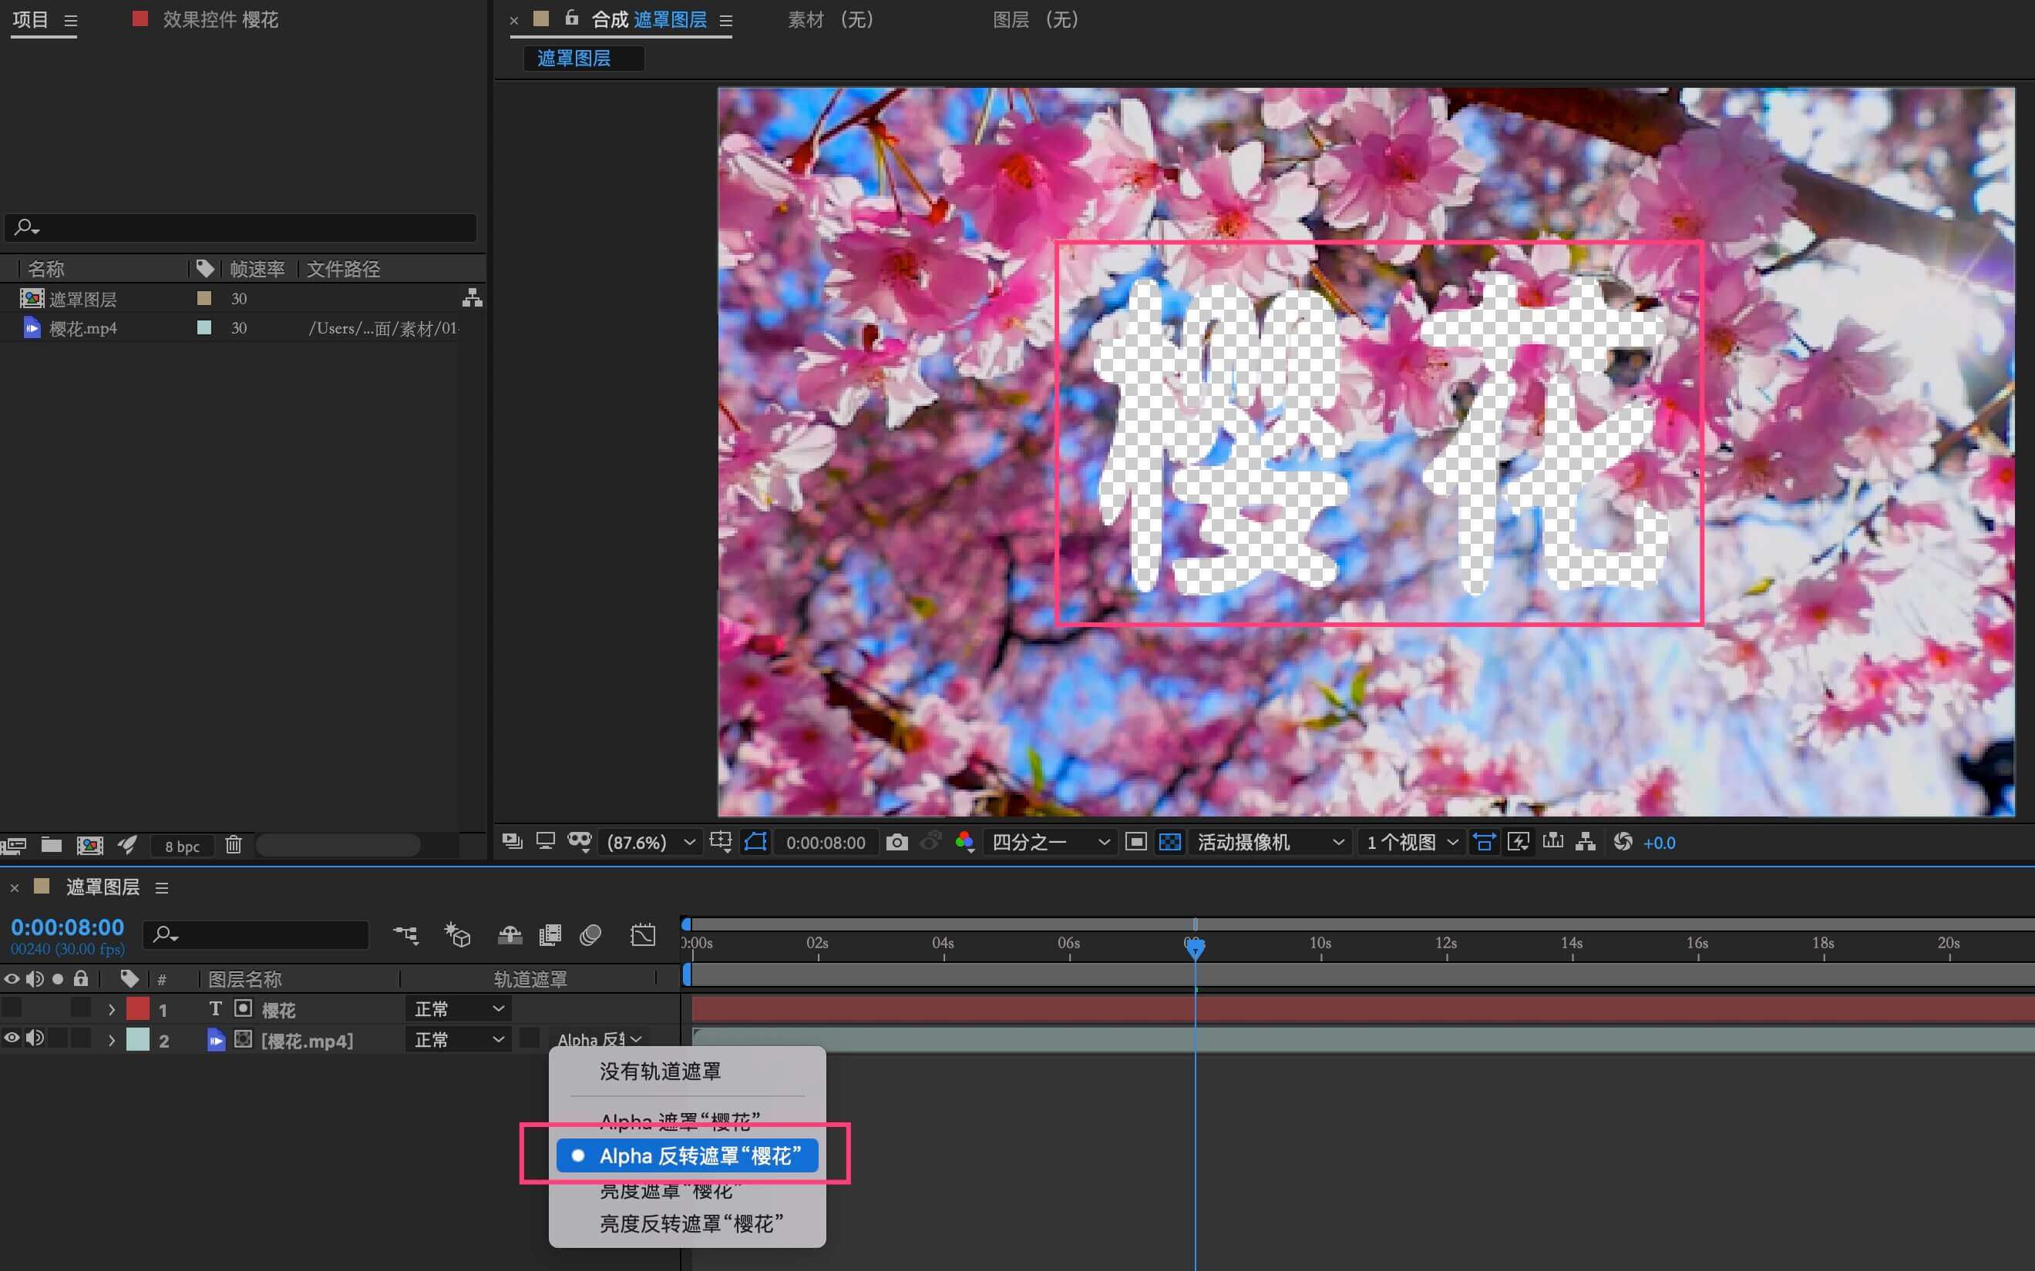2035x1271 pixels.
Task: Toggle the motion blur enable icon in timeline
Action: click(x=590, y=934)
